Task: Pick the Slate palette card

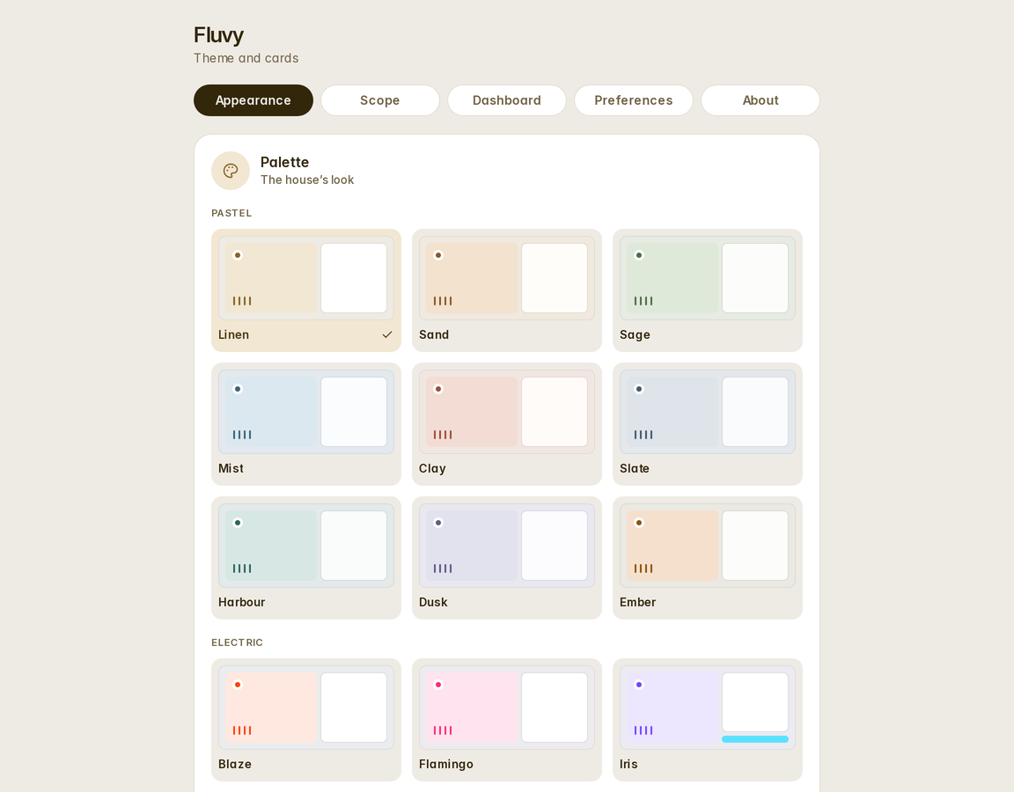Action: click(707, 424)
